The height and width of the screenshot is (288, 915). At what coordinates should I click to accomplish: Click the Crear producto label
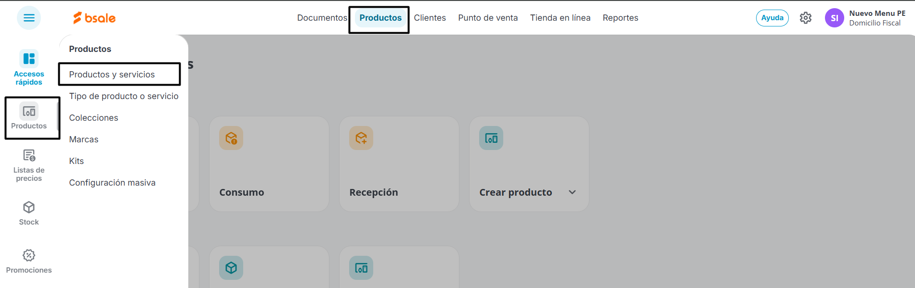point(516,192)
